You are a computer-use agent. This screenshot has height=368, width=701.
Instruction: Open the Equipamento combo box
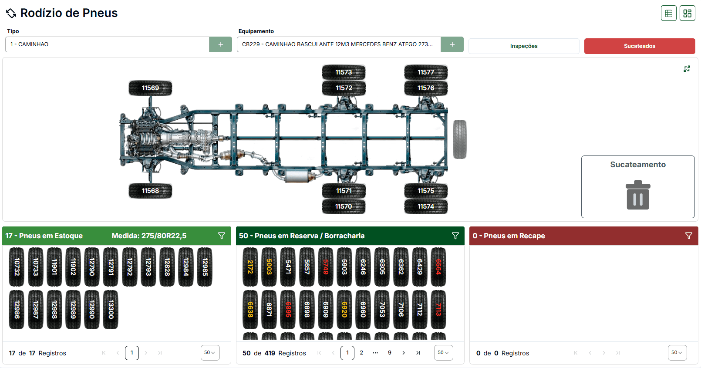(x=339, y=44)
